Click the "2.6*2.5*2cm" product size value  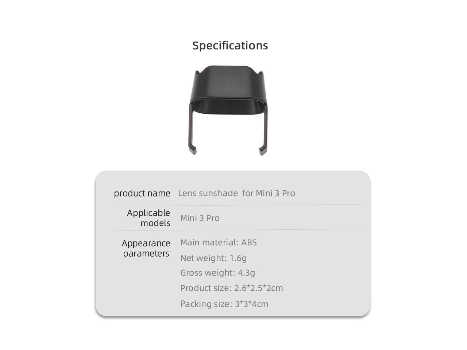coord(258,288)
